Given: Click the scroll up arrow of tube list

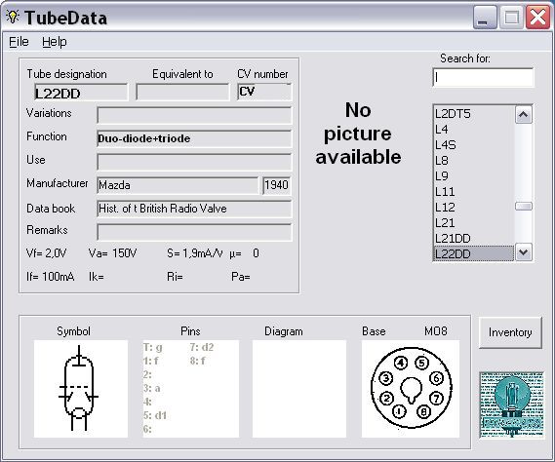Looking at the screenshot, I should 524,115.
